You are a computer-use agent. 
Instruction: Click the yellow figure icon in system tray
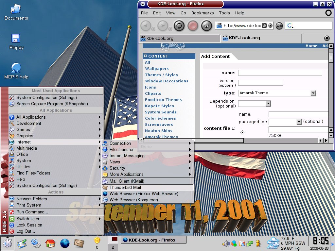(x=258, y=243)
